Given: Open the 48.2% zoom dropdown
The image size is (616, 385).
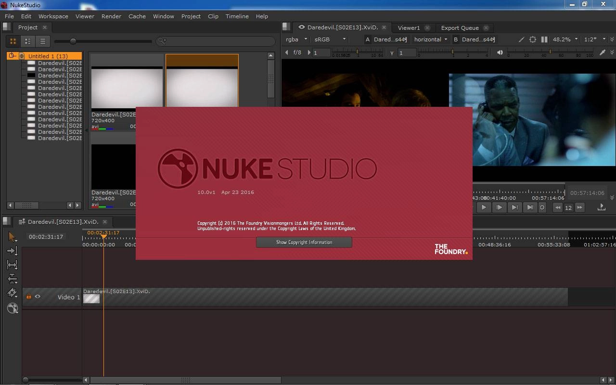Looking at the screenshot, I should [565, 39].
